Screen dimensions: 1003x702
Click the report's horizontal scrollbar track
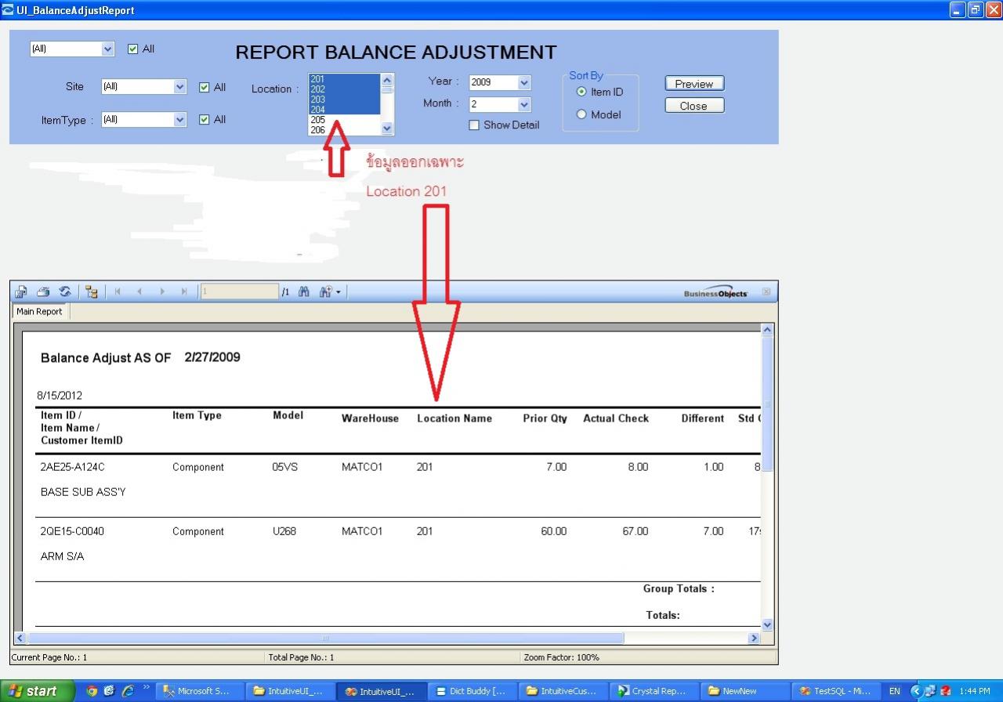coord(686,638)
